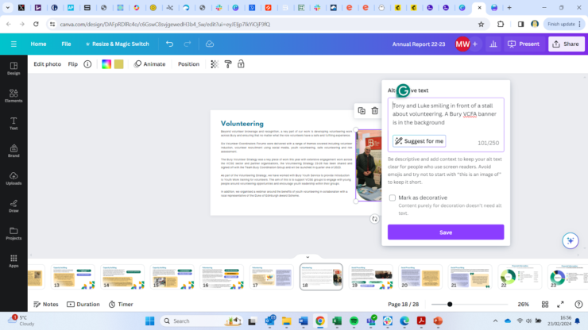Click the Suggest for me button
The image size is (588, 330).
(419, 141)
